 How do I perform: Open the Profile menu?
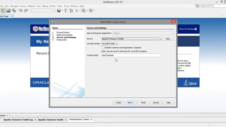(x=52, y=6)
